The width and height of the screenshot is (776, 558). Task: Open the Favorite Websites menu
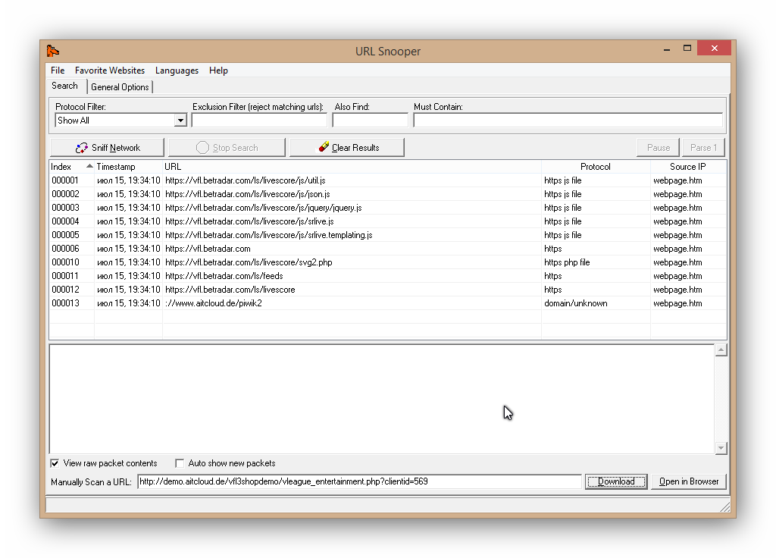110,71
